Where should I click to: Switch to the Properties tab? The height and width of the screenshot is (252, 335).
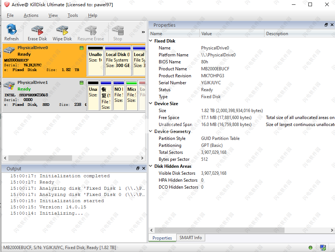(x=162, y=238)
